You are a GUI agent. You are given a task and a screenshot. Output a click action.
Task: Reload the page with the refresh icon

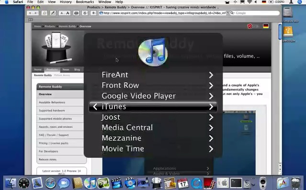(x=85, y=13)
